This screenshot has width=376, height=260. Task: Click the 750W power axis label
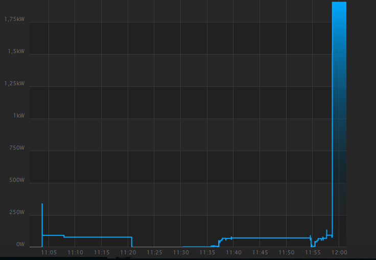tap(16, 148)
